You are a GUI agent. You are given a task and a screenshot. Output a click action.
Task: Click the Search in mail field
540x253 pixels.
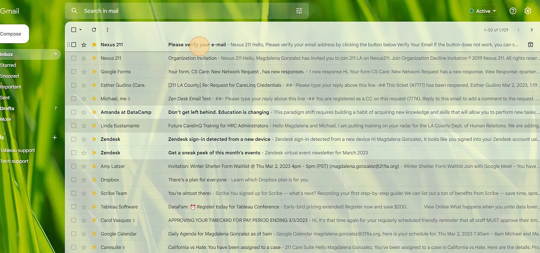pos(187,11)
